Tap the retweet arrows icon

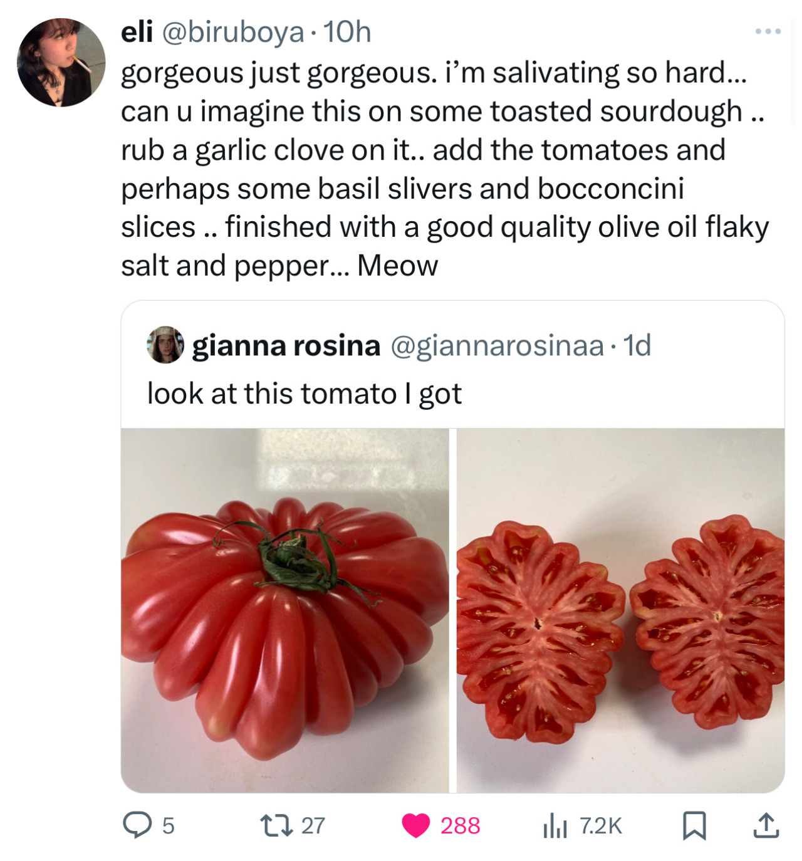(277, 825)
